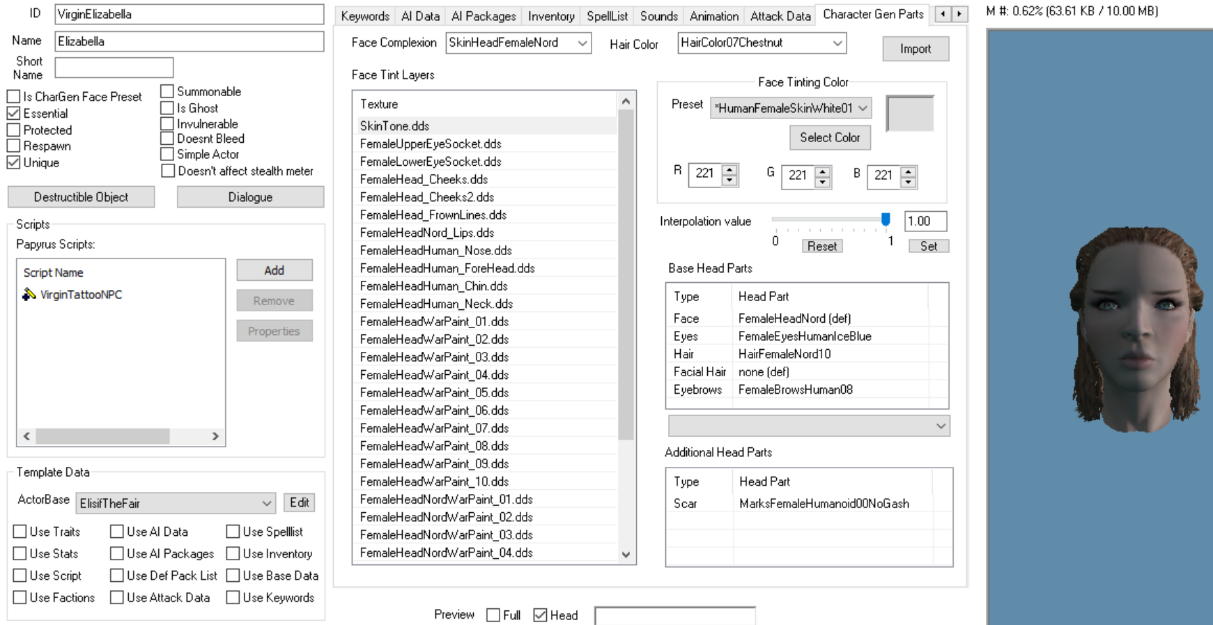Toggle the Protected checkbox
The image size is (1213, 625).
(13, 130)
